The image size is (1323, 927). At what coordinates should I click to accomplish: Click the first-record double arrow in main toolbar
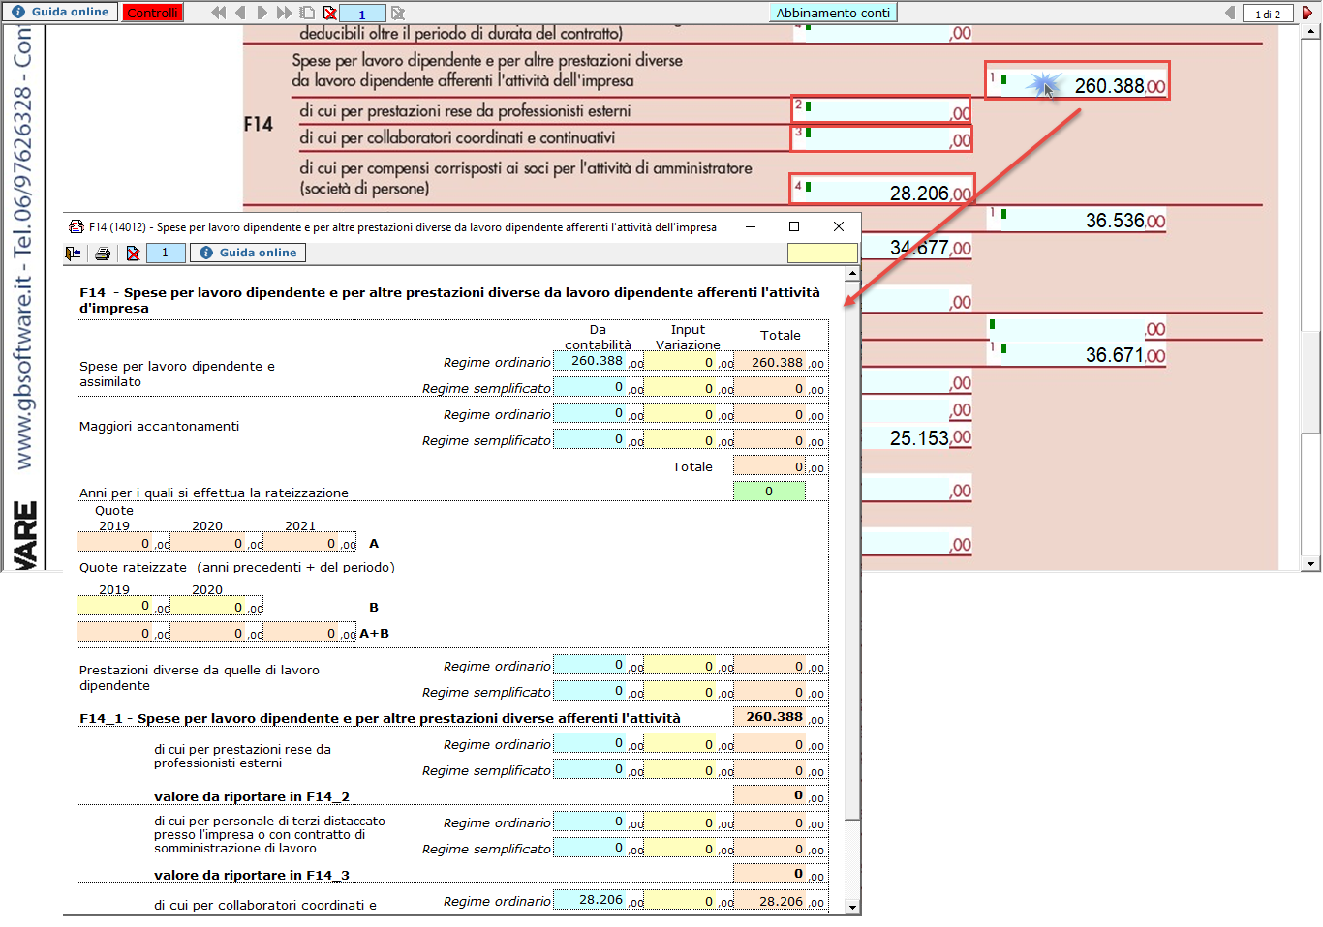tap(219, 13)
